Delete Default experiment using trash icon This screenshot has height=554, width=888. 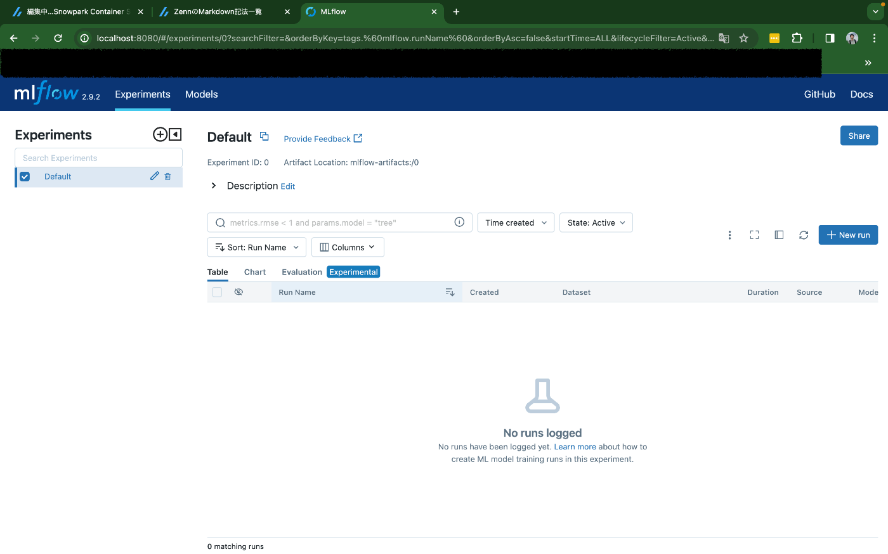[x=167, y=177]
